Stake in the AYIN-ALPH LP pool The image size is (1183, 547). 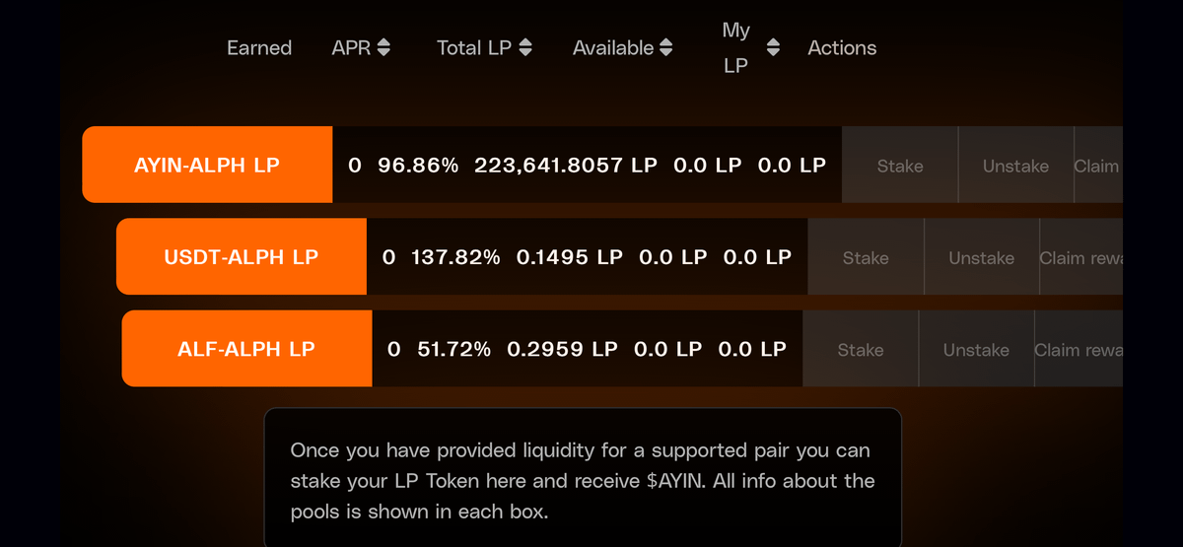[900, 166]
